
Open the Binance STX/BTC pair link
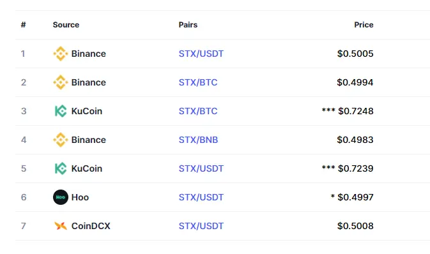[x=198, y=82]
